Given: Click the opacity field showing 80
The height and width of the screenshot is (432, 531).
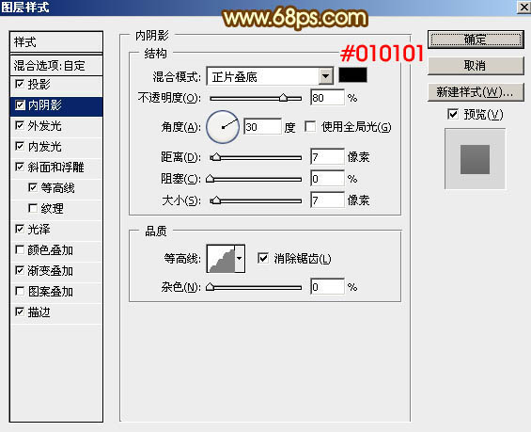Looking at the screenshot, I should (x=327, y=98).
